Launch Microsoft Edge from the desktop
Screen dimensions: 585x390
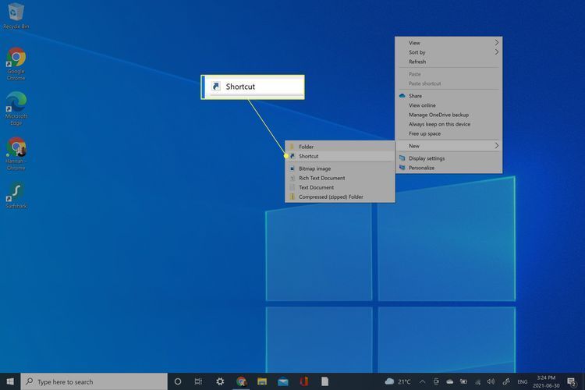(16, 104)
